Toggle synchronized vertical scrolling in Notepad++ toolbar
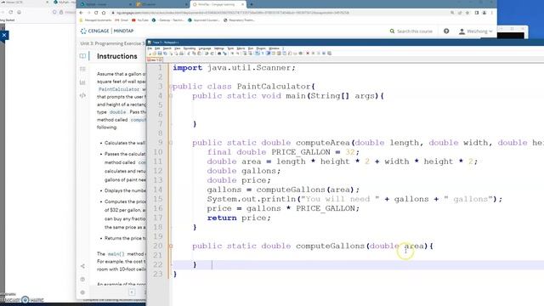 pos(245,53)
